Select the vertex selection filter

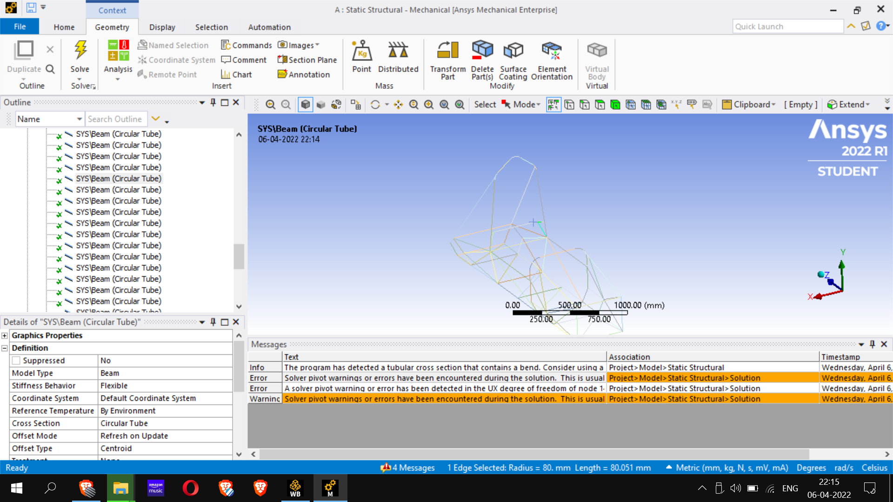tap(569, 105)
